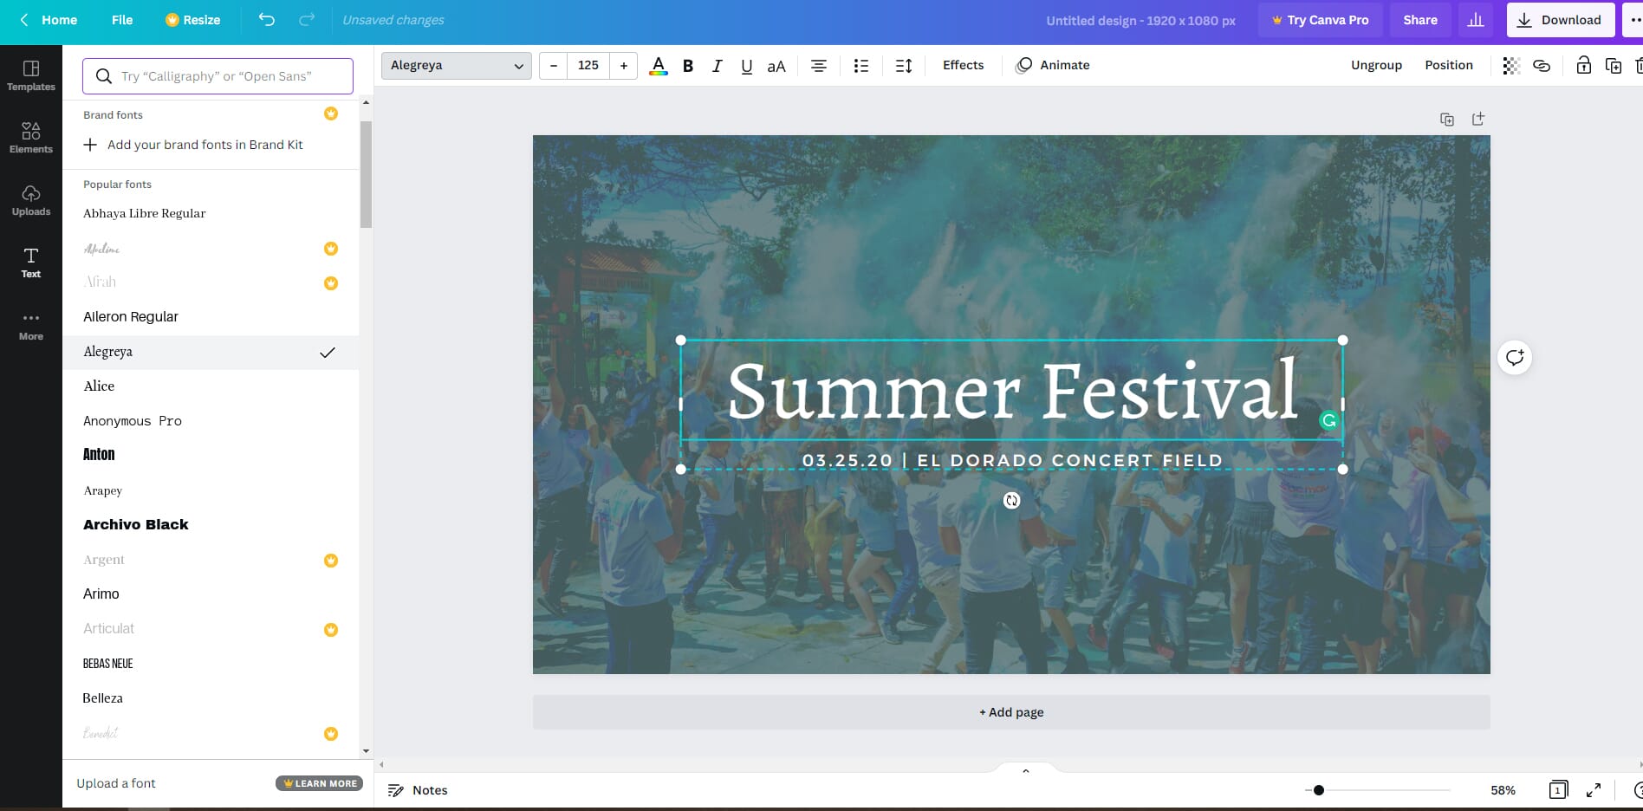Open the zoom percentage 58% menu
Screen dimensions: 1643x811
[x=1503, y=790]
